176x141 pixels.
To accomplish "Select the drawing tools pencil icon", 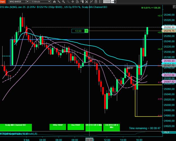I will tap(59, 2).
